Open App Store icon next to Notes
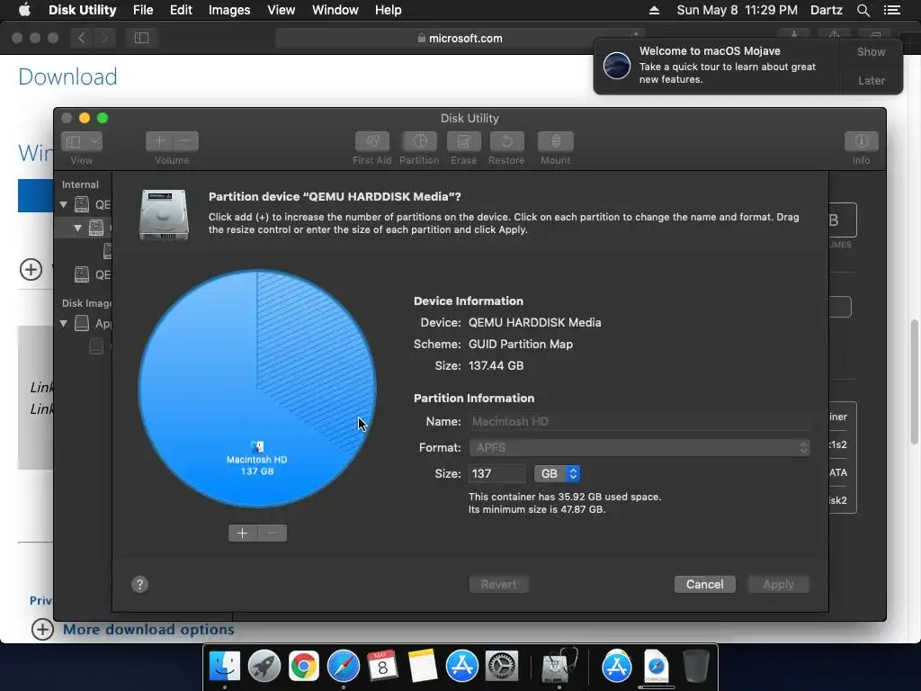This screenshot has height=691, width=921. [x=461, y=667]
